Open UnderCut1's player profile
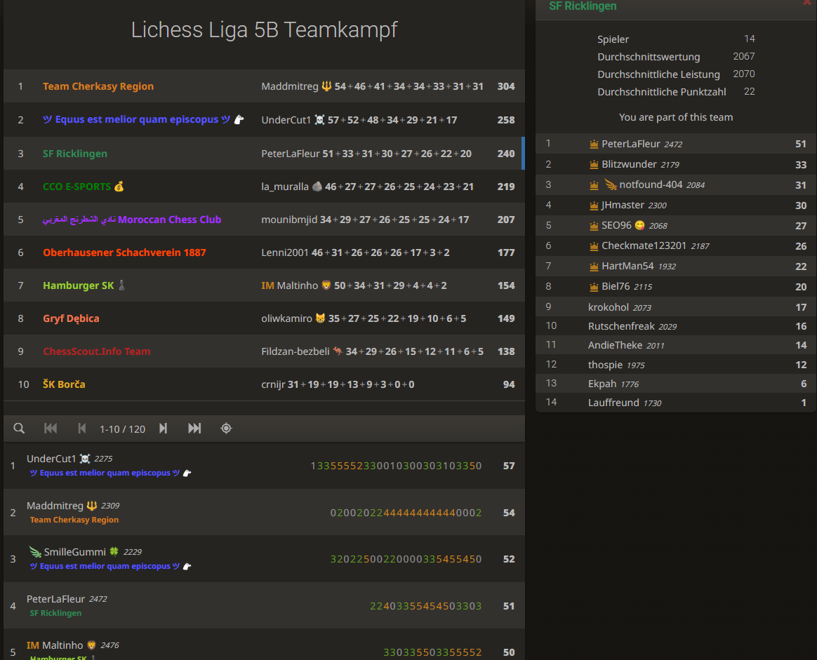This screenshot has height=660, width=817. coord(51,458)
